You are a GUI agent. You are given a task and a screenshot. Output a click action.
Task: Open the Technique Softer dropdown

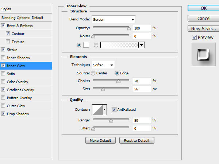[x=103, y=65]
